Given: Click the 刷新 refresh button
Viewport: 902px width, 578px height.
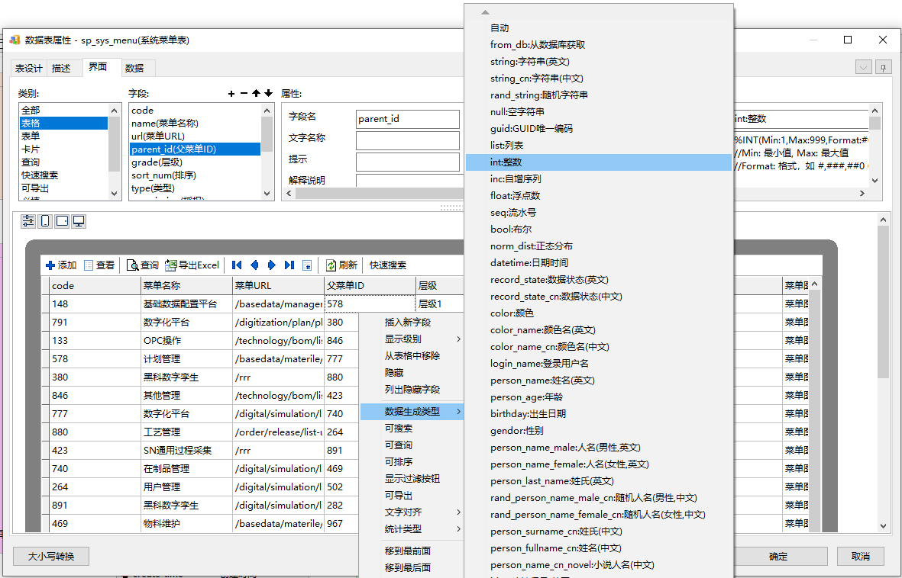Looking at the screenshot, I should pyautogui.click(x=341, y=265).
